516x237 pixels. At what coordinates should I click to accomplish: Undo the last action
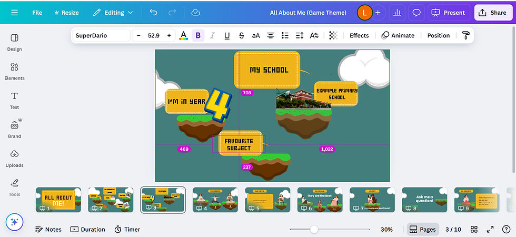153,13
